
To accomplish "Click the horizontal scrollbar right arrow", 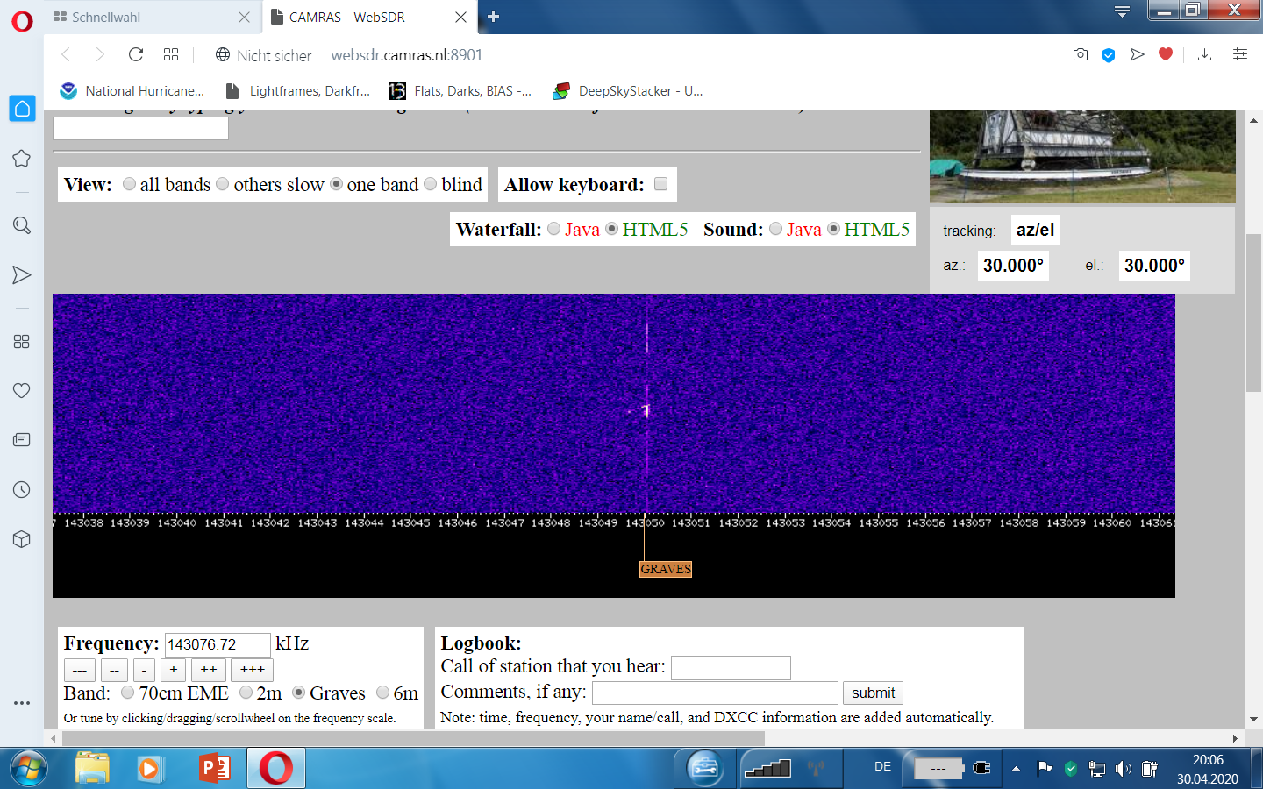I will (x=1235, y=738).
